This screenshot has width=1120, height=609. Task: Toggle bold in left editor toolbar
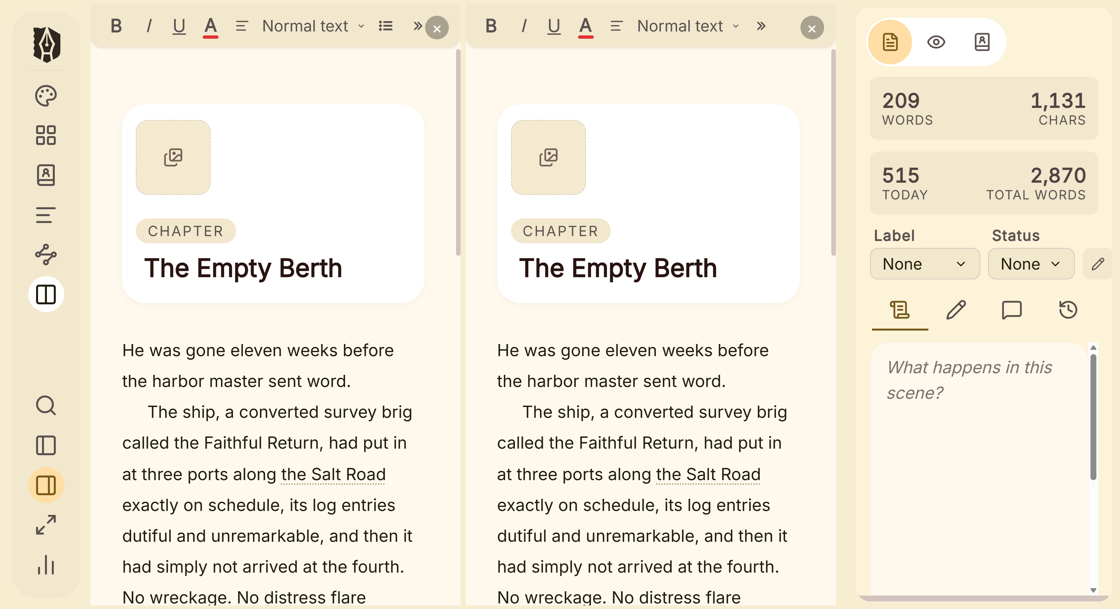click(x=116, y=26)
